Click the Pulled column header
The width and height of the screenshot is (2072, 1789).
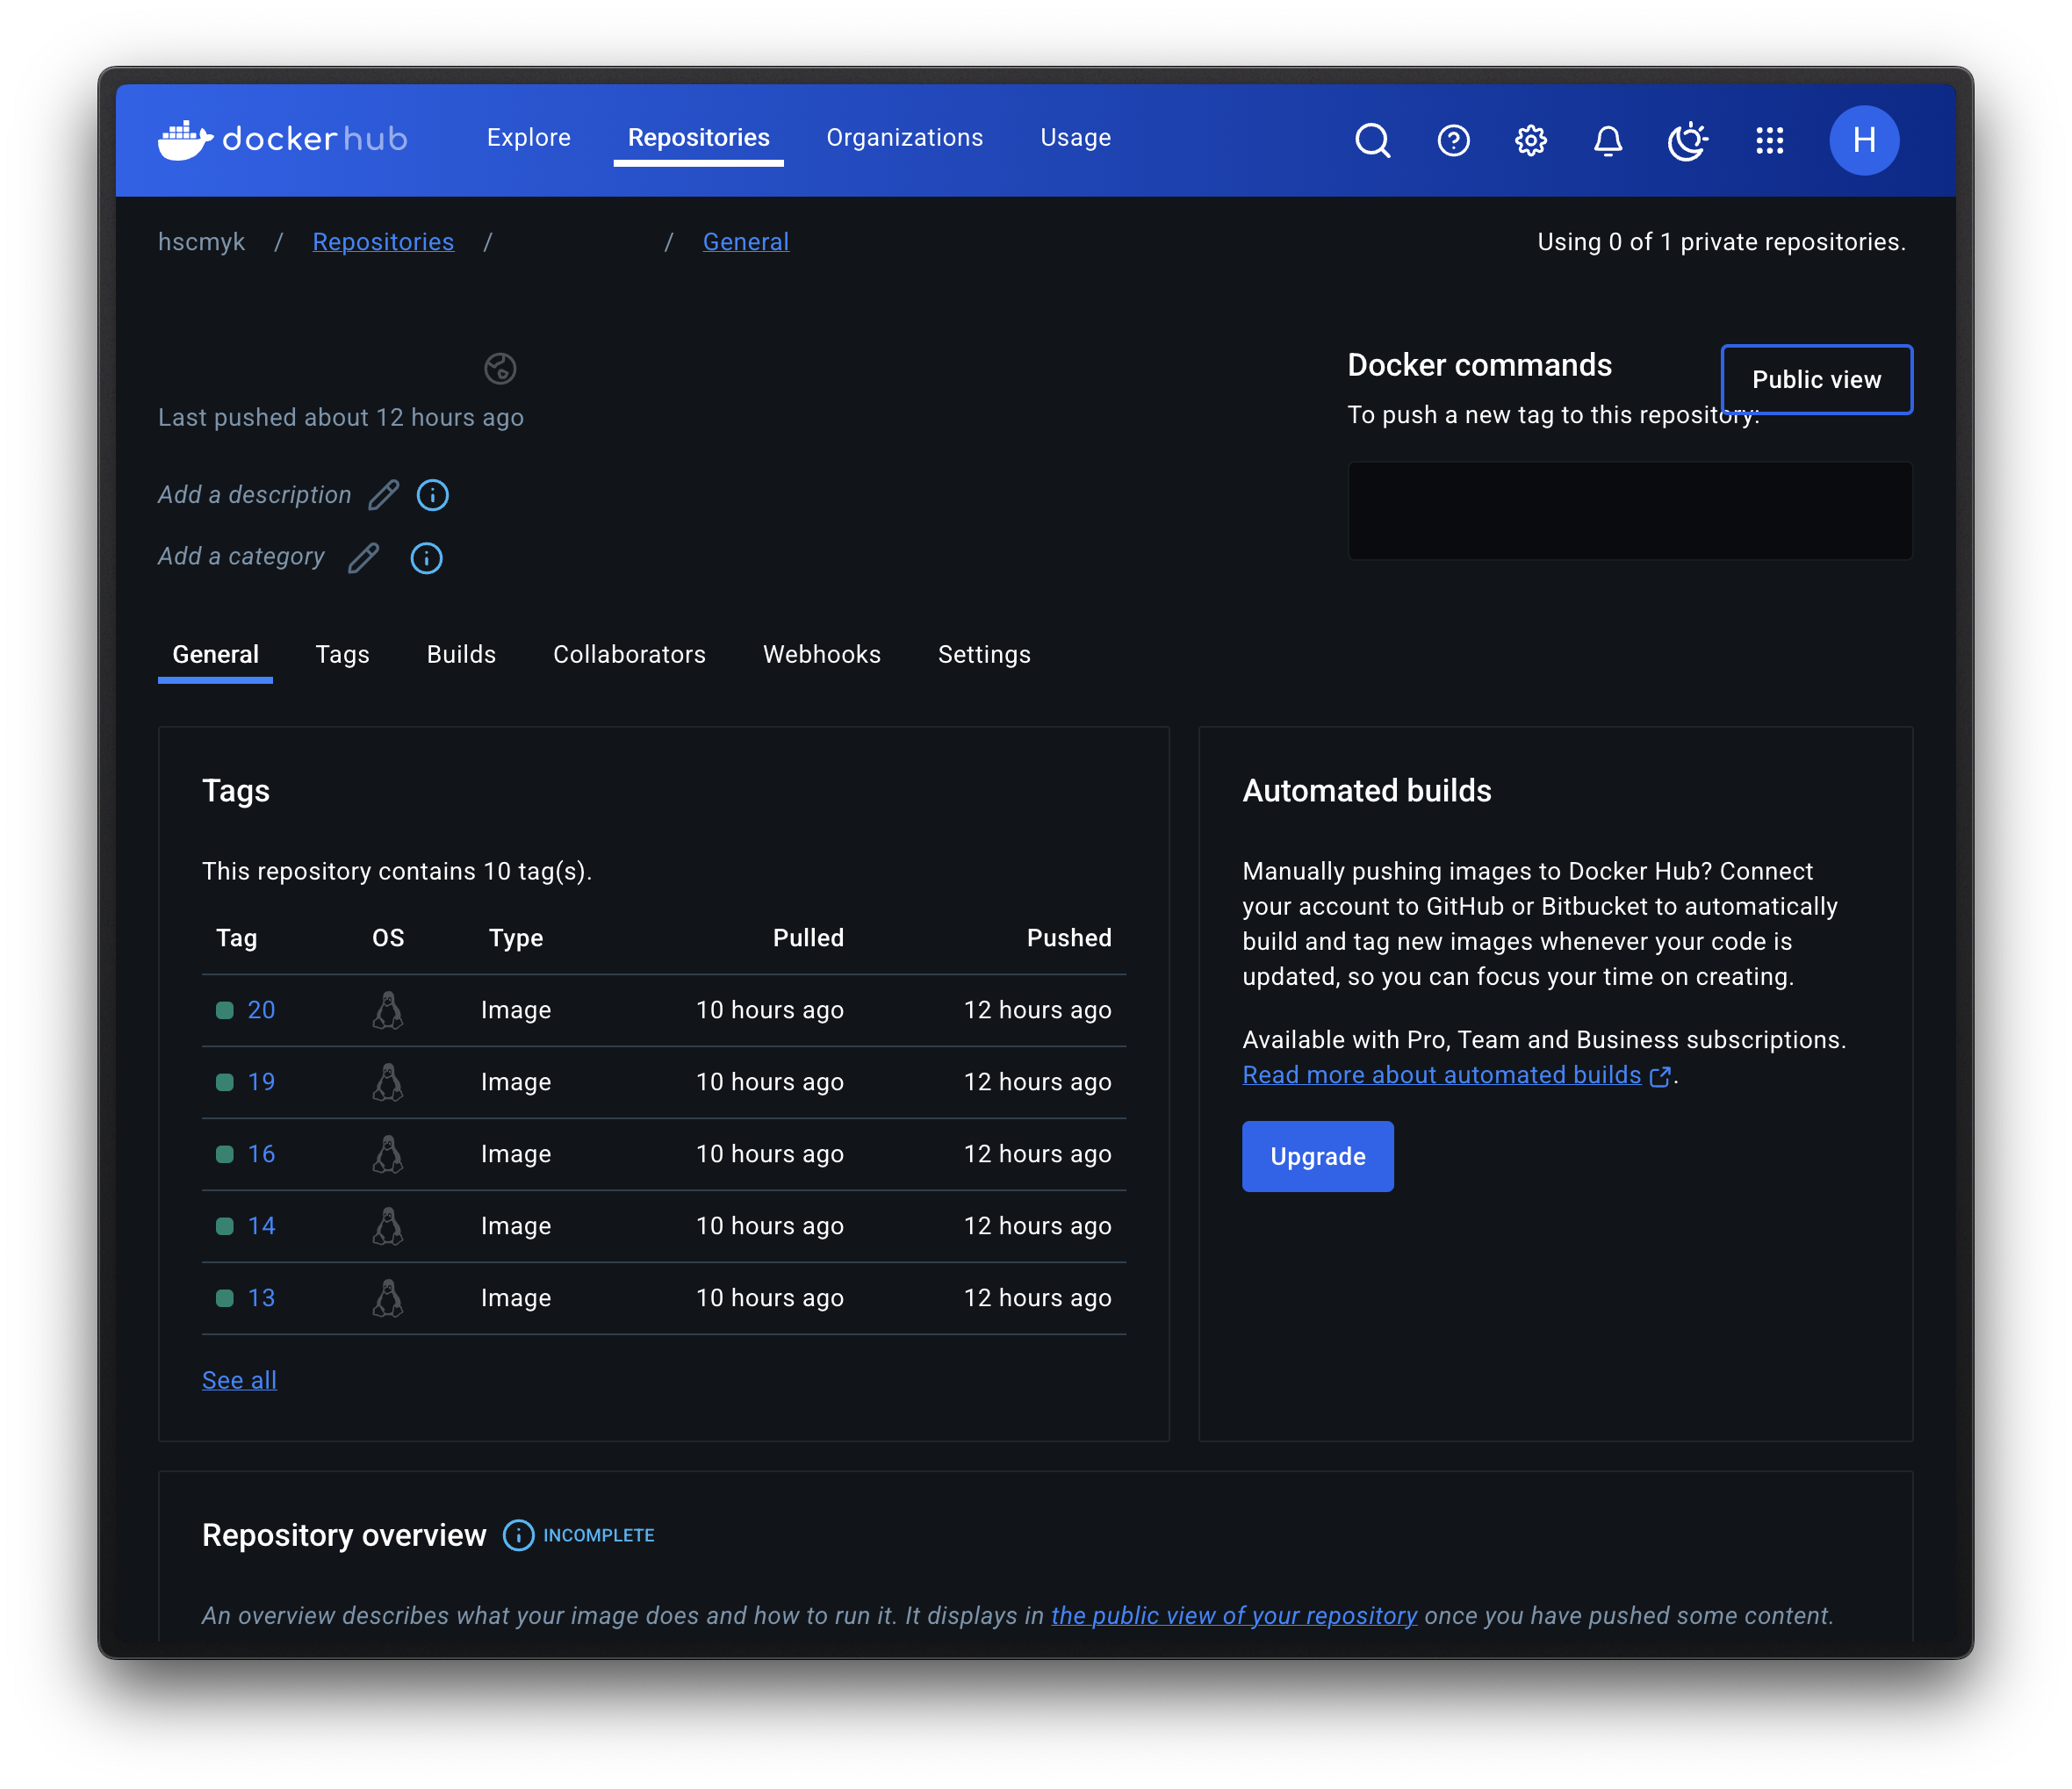(808, 937)
